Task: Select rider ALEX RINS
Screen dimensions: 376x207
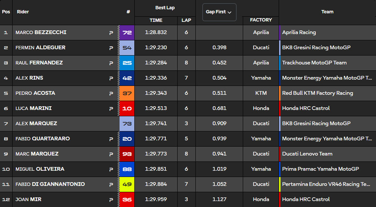Action: [29, 78]
